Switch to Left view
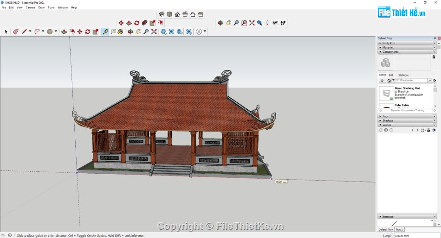The height and width of the screenshot is (238, 441). [x=201, y=14]
